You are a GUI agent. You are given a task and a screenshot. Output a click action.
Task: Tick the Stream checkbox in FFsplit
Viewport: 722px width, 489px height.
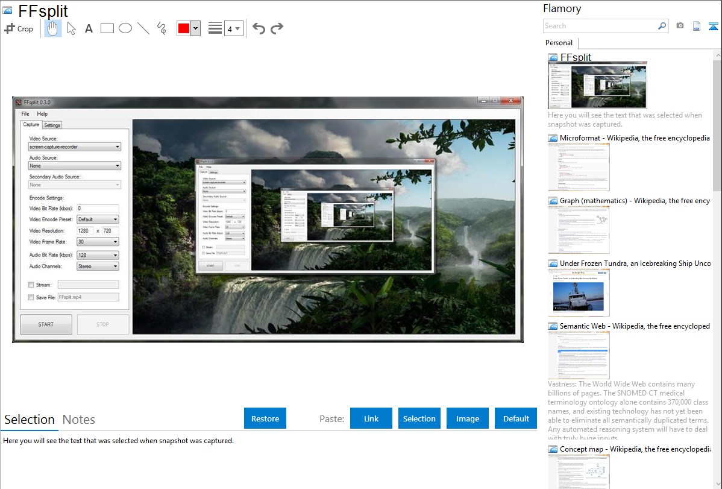tap(31, 285)
